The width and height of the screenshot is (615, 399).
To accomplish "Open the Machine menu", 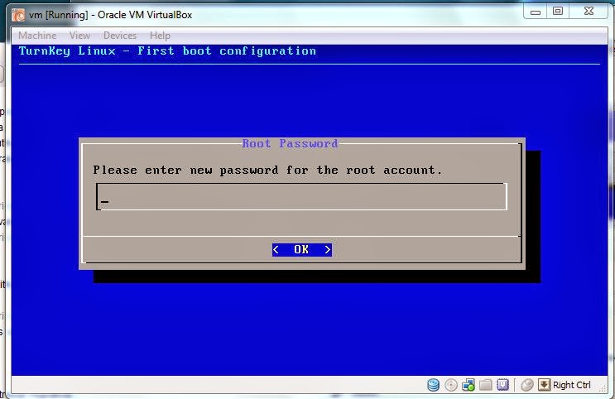I will [x=37, y=36].
